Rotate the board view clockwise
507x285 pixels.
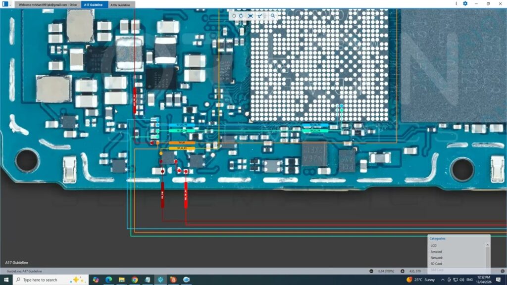coord(241,16)
